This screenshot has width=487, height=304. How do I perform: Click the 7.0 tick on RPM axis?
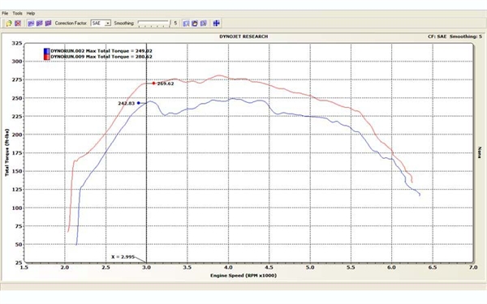473,268
